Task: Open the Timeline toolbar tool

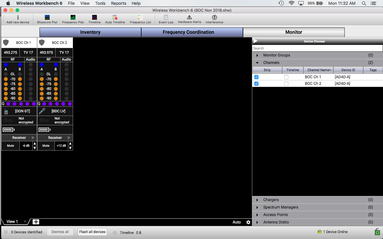Action: 95,19
